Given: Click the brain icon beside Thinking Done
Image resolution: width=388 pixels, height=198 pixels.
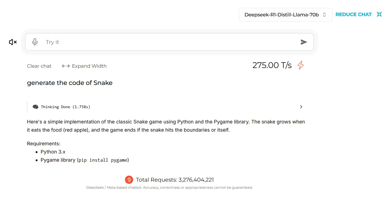Looking at the screenshot, I should 35,107.
